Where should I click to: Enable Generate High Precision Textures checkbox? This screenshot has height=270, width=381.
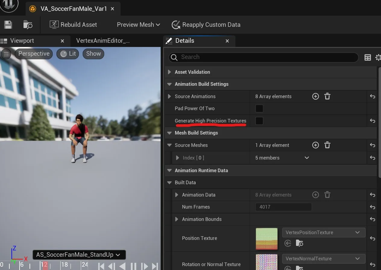[259, 121]
